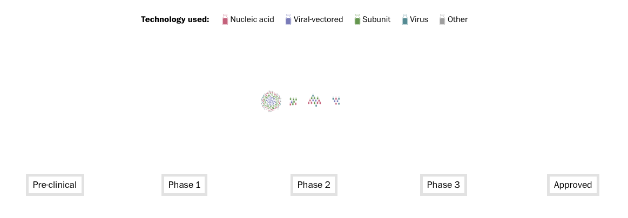Click the "Viral-vectored" legend label
This screenshot has height=218, width=628.
click(x=318, y=20)
